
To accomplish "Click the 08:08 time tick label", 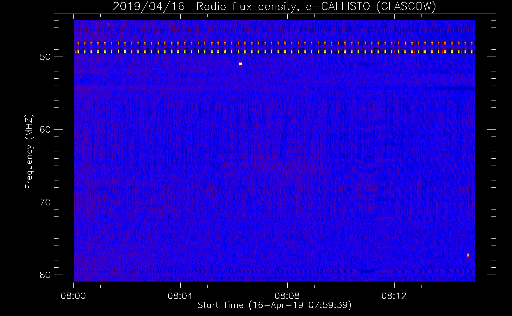I will pos(287,296).
